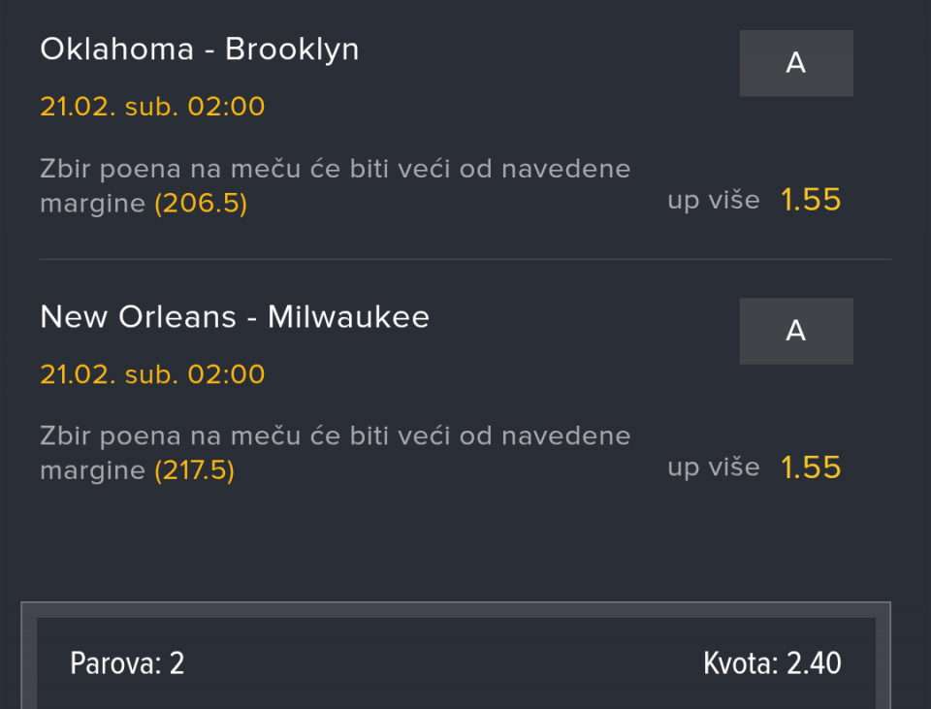This screenshot has height=709, width=931.
Task: Select the 1.55 odds for New Orleans - Milwaukee
Action: click(x=811, y=468)
